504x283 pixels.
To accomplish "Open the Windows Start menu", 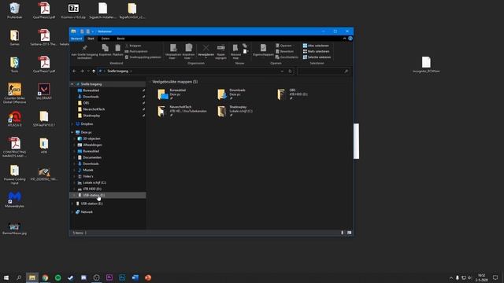I will (6, 277).
